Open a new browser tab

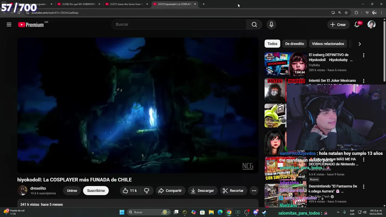click(204, 4)
